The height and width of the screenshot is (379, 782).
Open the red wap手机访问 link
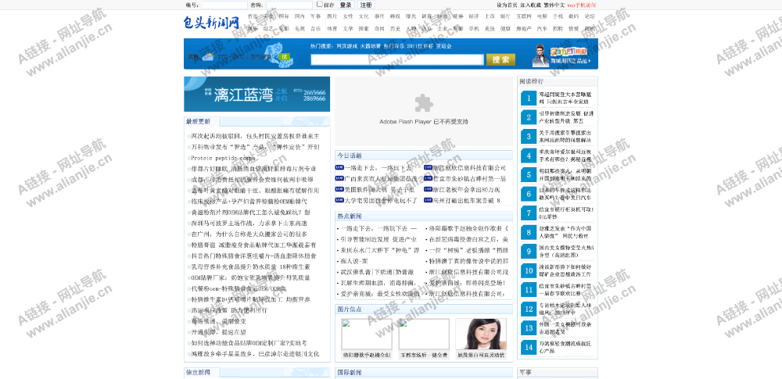click(x=582, y=5)
